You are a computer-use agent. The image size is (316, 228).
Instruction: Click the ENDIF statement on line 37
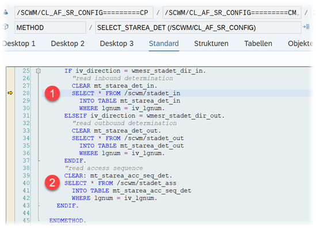pos(75,161)
